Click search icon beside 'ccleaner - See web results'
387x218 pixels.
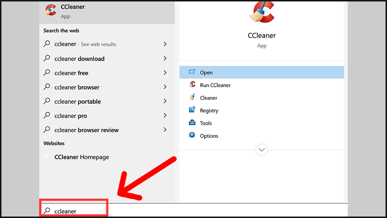click(46, 44)
